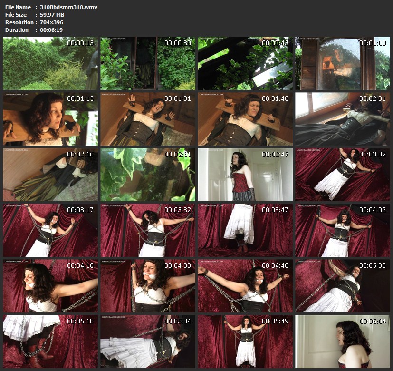Click the 00:04:33 thumbnail
This screenshot has height=371, width=393.
pos(148,286)
